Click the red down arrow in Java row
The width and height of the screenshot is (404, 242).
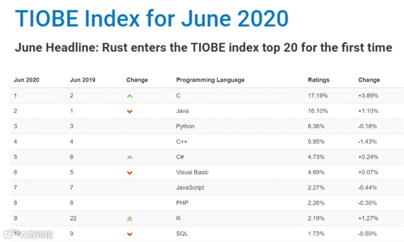click(129, 111)
